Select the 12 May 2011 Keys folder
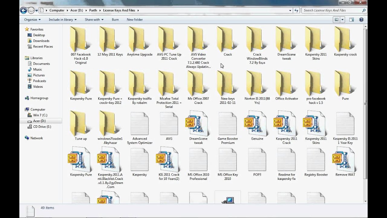 110,41
